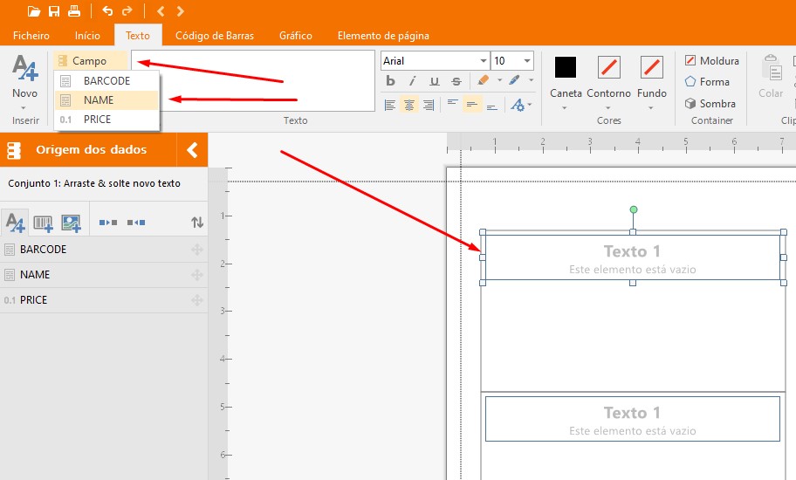
Task: Click the Forma pentagon shape icon
Action: pyautogui.click(x=690, y=81)
